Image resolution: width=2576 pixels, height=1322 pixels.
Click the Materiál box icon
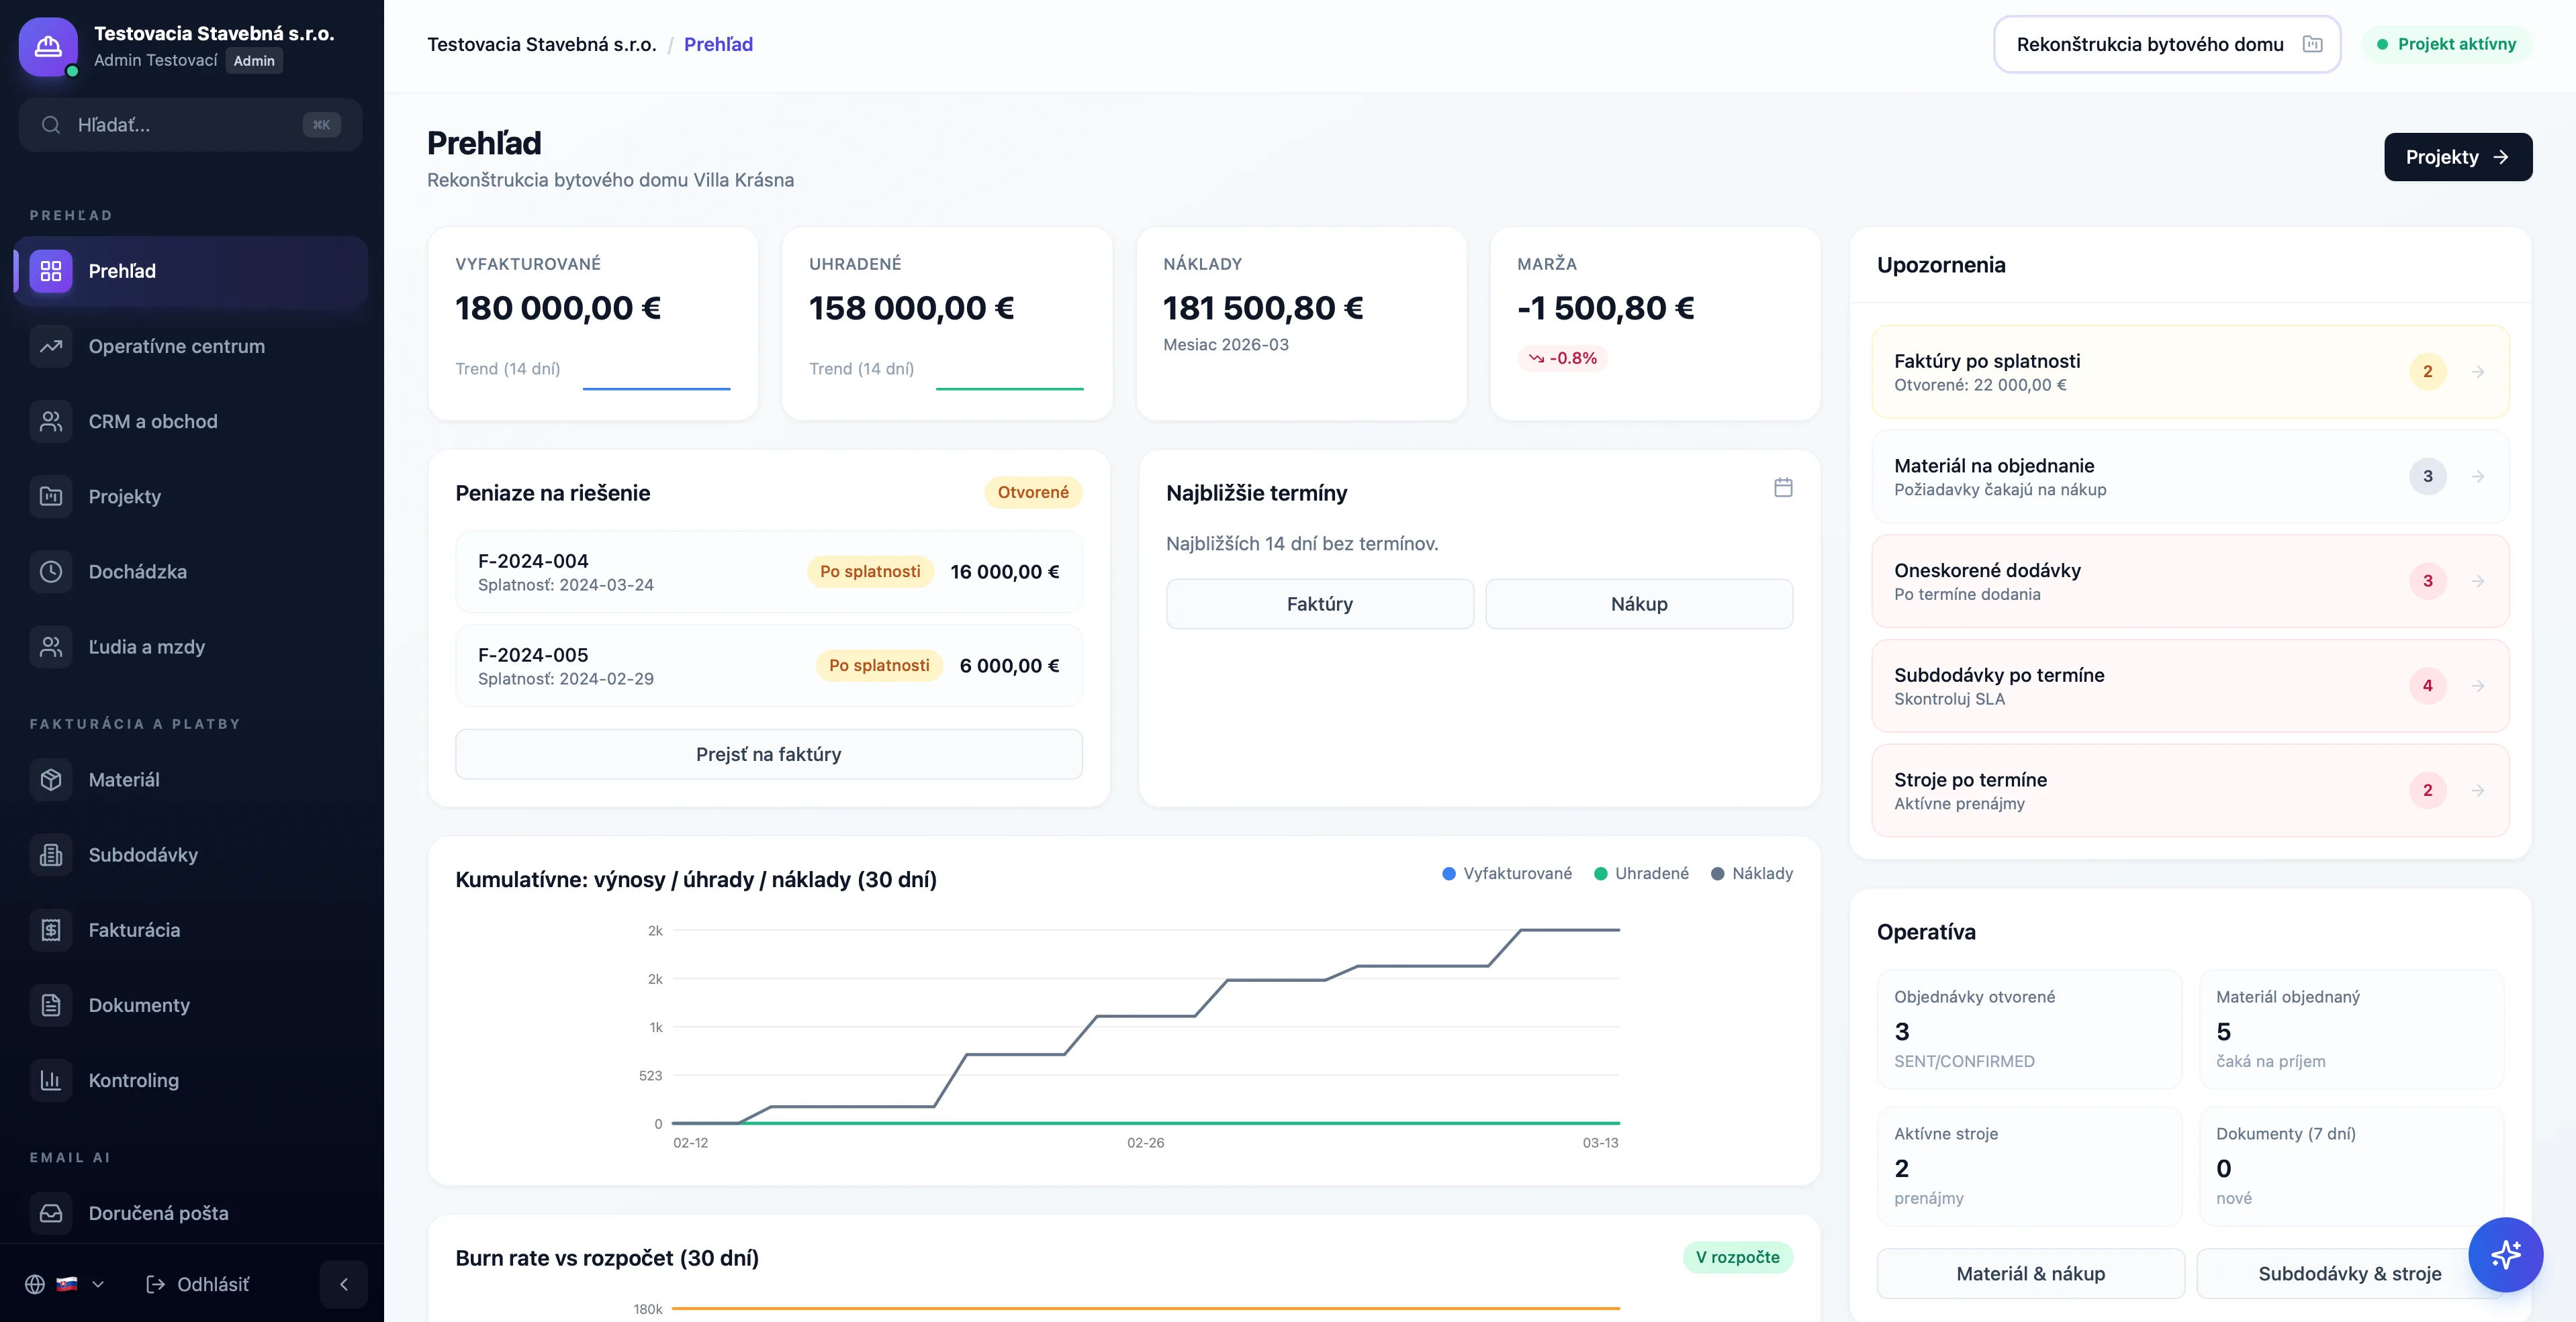[51, 779]
